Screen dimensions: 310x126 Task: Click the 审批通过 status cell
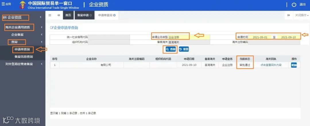tap(245, 65)
